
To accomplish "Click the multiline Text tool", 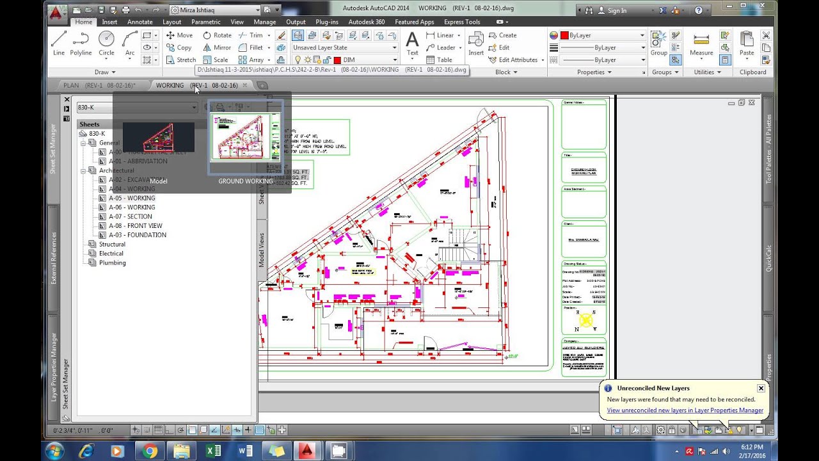I will (413, 44).
